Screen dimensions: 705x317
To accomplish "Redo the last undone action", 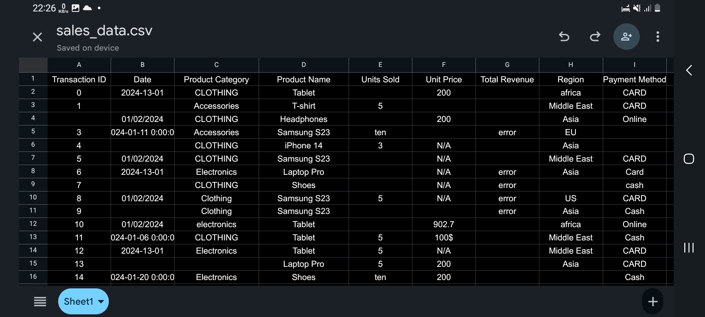I will [x=595, y=37].
